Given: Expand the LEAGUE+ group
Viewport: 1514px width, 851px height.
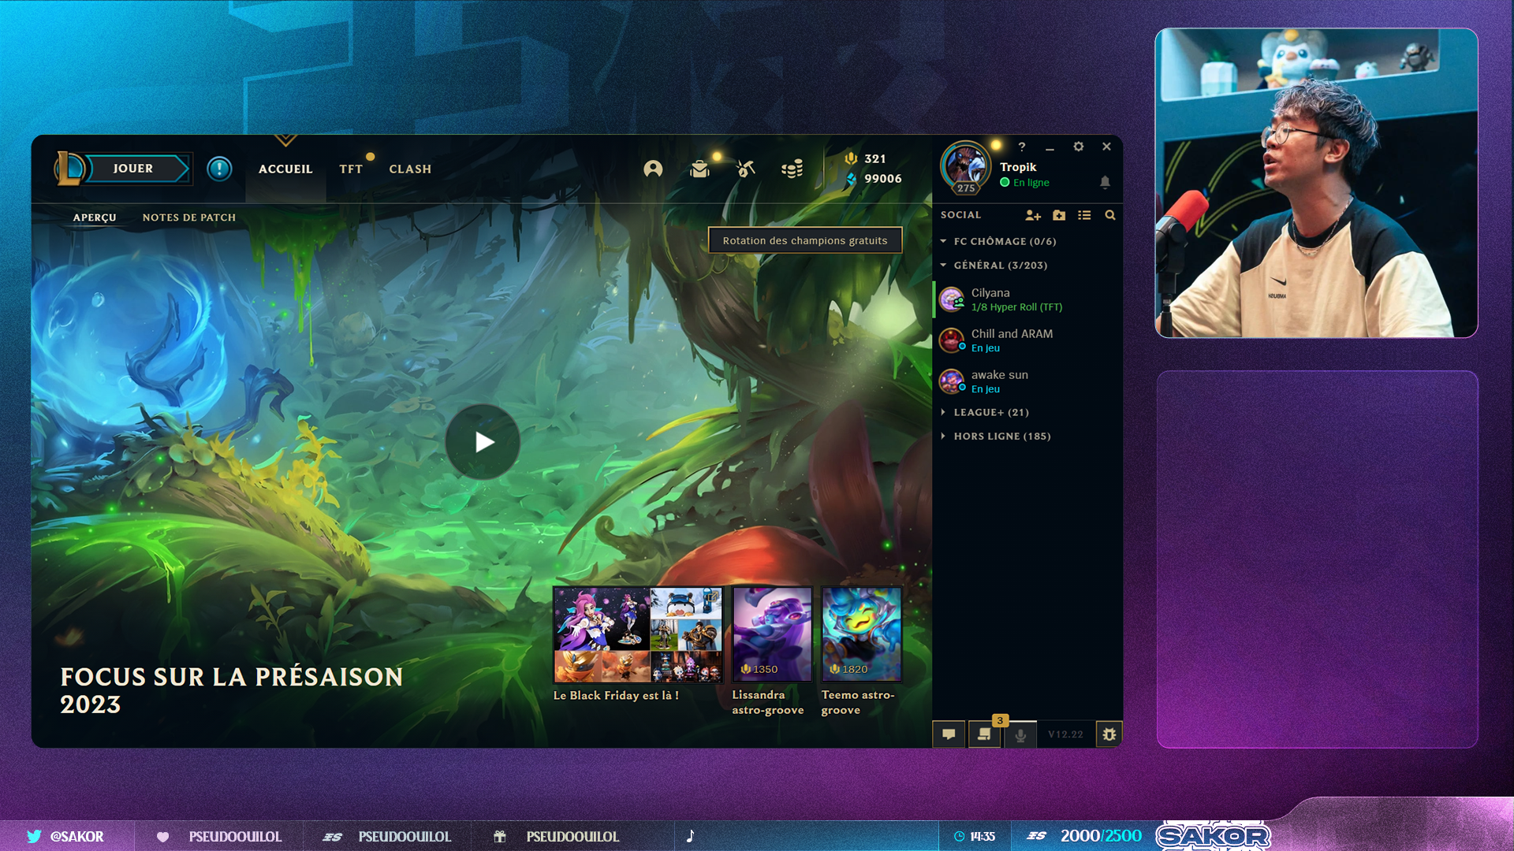Looking at the screenshot, I should click(x=943, y=412).
